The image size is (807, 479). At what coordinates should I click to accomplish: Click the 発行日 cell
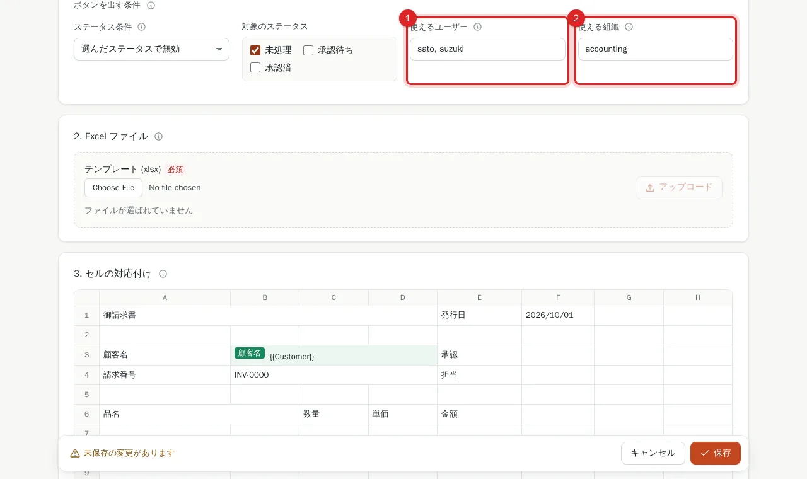point(479,316)
